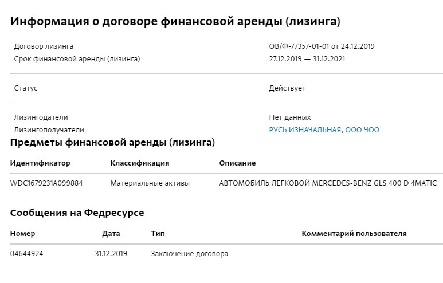Click the lease term 27.12.2019 — 31.12.2021
Viewport: 443px width, 283px height.
pos(307,59)
